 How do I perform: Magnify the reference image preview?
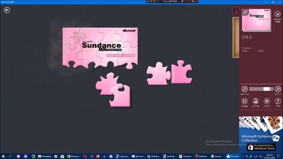click(245, 12)
